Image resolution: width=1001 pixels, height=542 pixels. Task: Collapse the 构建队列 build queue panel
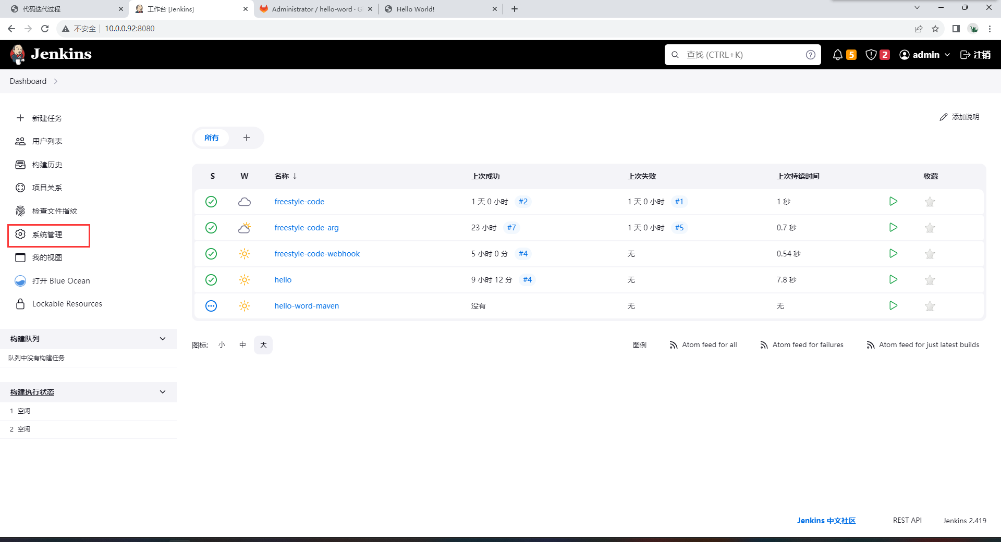point(163,339)
